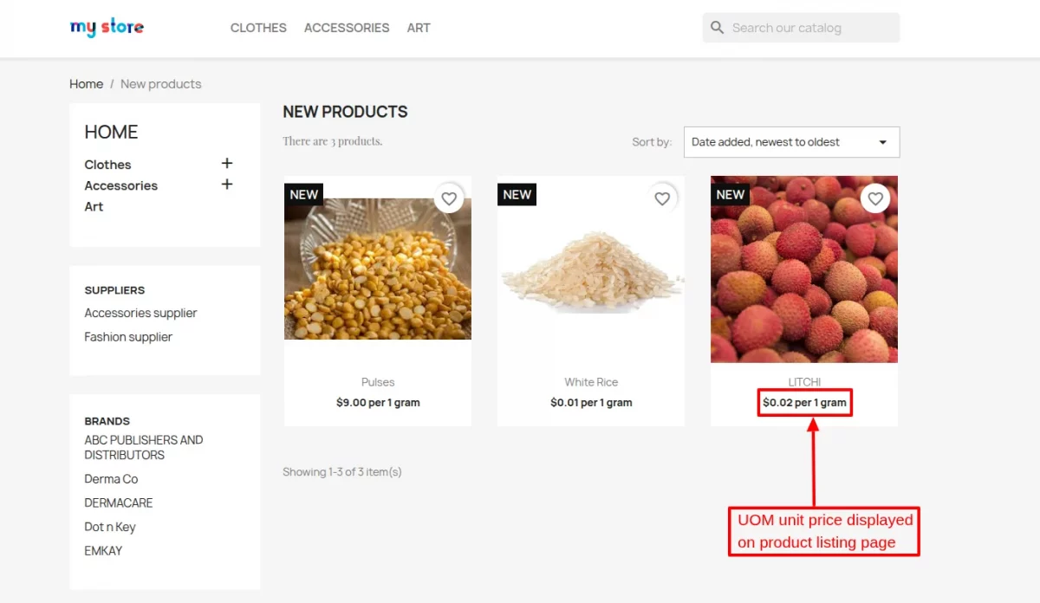This screenshot has width=1040, height=603.
Task: Open the ACCESSORIES menu
Action: [347, 28]
